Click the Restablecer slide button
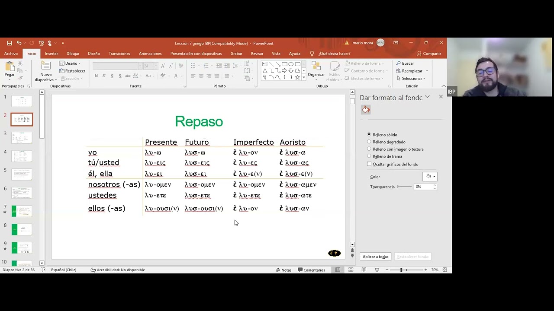 pyautogui.click(x=72, y=71)
